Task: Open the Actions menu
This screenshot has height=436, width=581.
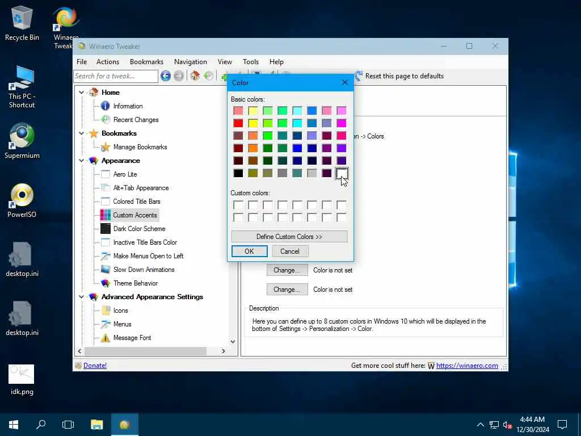Action: click(x=108, y=62)
